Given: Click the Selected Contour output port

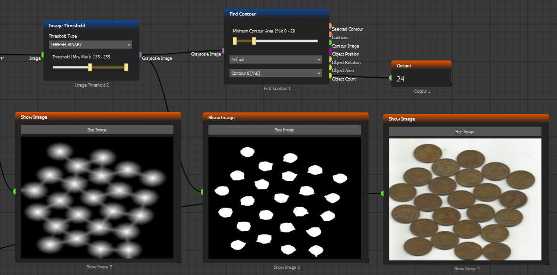Looking at the screenshot, I should (330, 26).
